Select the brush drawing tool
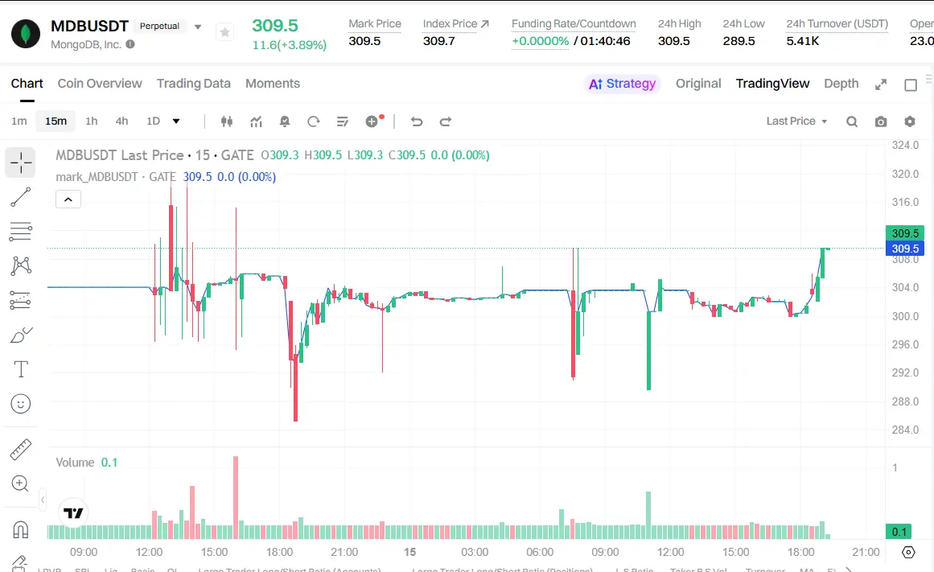 (x=21, y=335)
